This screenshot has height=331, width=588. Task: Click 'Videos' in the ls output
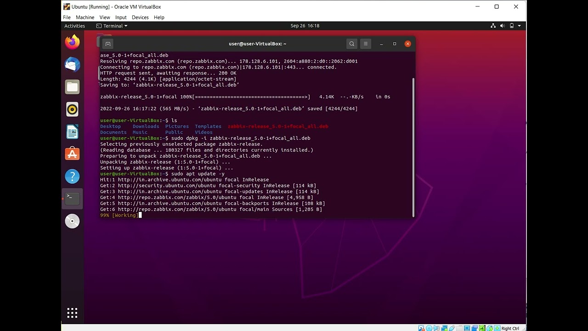204,132
